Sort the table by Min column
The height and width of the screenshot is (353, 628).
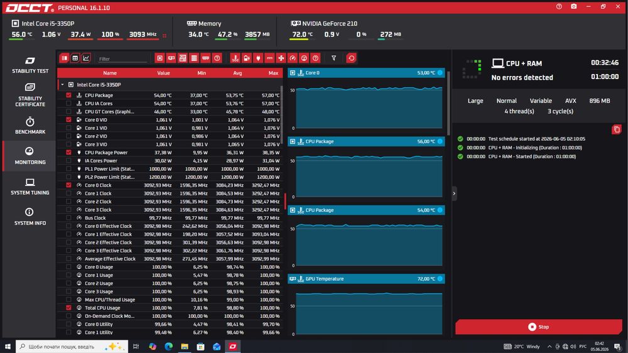[202, 73]
